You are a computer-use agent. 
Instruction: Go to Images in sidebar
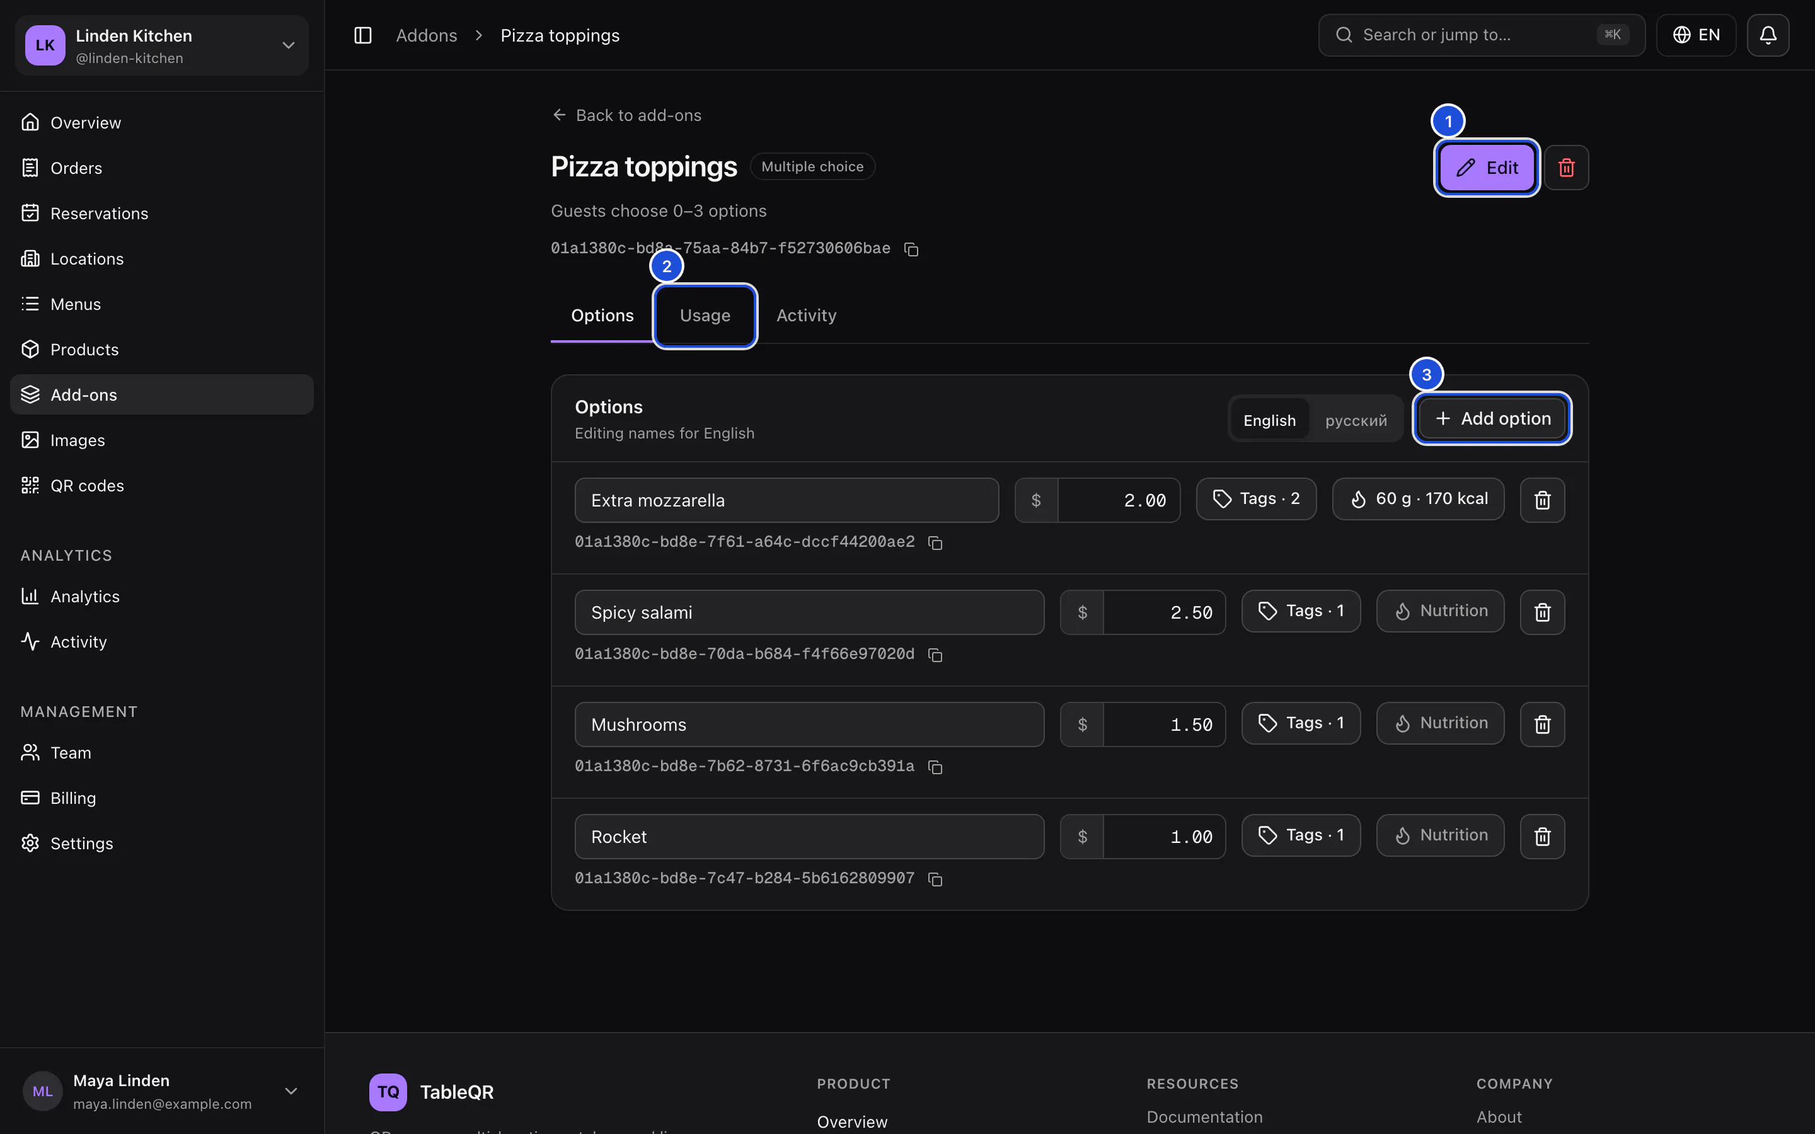tap(162, 440)
